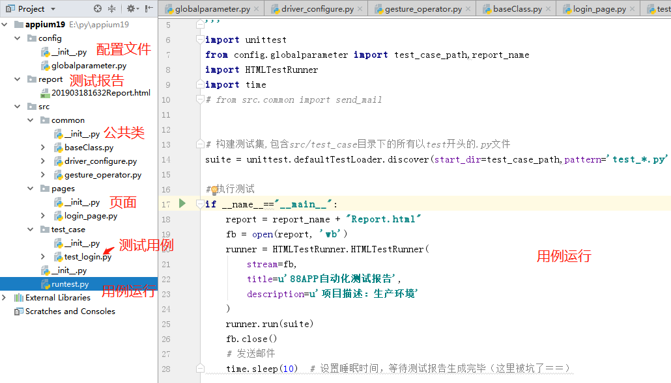The height and width of the screenshot is (383, 671).
Task: Switch to the gesture_operator.py tab
Action: 423,8
